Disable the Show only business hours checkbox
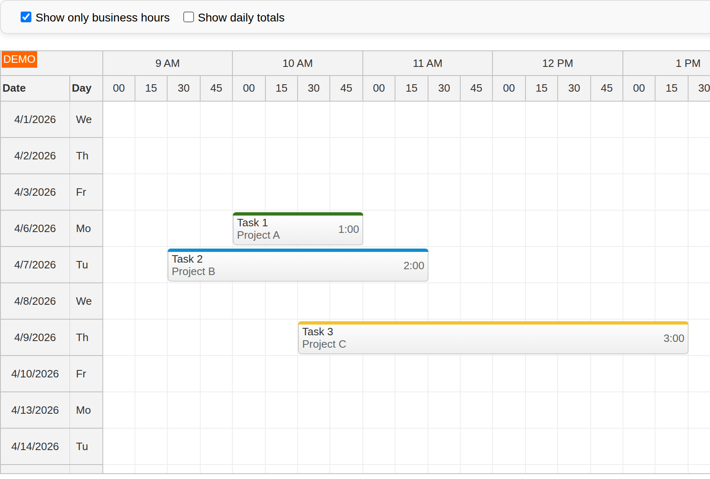Image resolution: width=710 pixels, height=479 pixels. click(26, 17)
